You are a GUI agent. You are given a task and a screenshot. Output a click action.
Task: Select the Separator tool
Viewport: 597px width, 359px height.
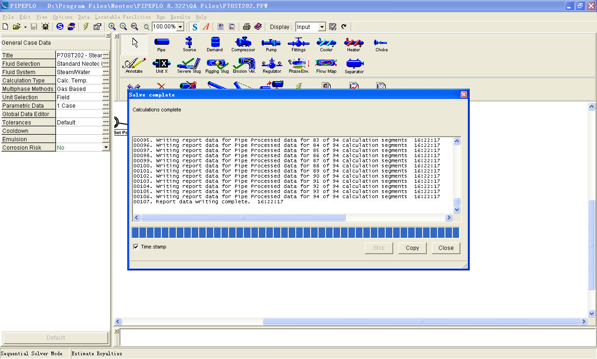pos(354,66)
